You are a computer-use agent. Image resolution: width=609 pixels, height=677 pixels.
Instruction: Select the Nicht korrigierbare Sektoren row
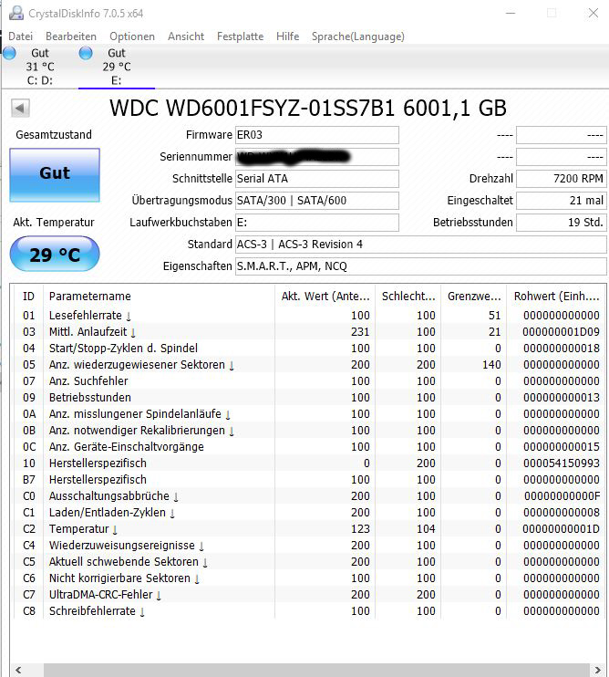309,578
